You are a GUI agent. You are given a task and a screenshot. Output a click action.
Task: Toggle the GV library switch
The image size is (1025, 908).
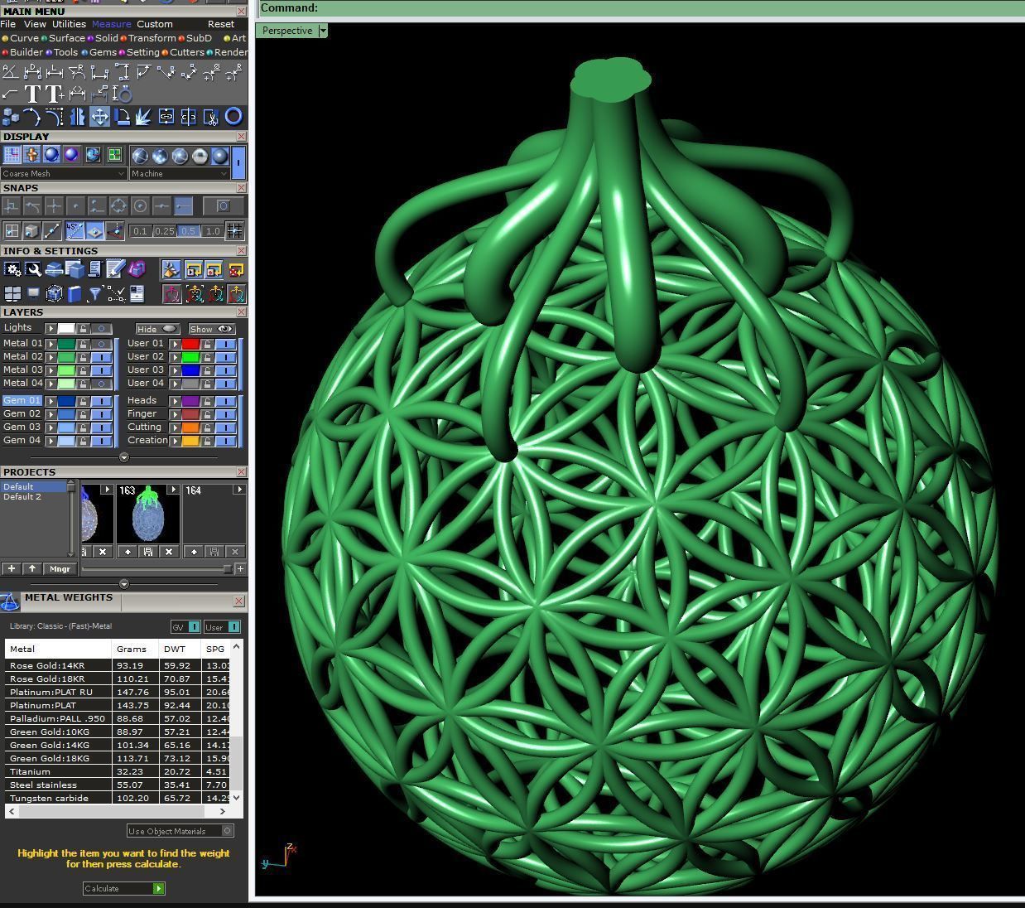185,627
